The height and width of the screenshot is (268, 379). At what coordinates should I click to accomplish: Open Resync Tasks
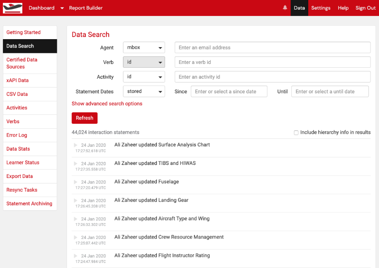pyautogui.click(x=30, y=190)
